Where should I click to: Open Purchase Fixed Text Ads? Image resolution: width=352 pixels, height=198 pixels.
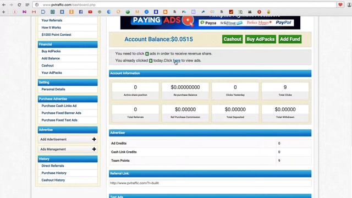pos(59,120)
